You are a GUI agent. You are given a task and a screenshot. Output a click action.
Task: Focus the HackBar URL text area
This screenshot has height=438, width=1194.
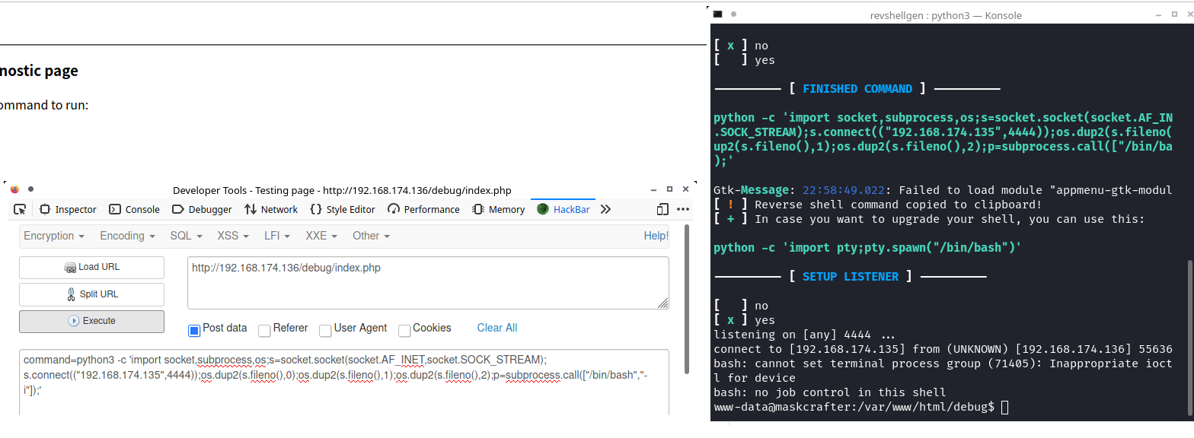tap(428, 283)
